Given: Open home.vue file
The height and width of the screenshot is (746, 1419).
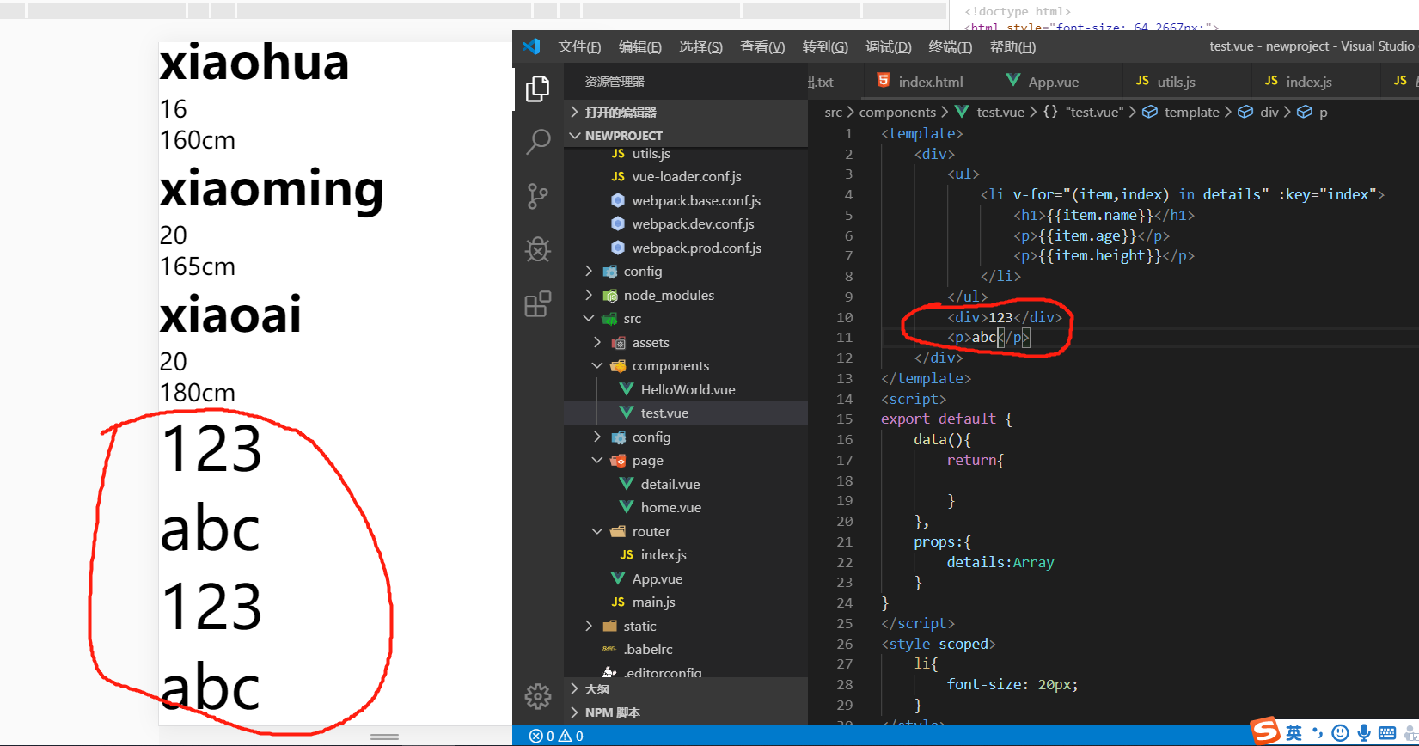Looking at the screenshot, I should click(686, 507).
